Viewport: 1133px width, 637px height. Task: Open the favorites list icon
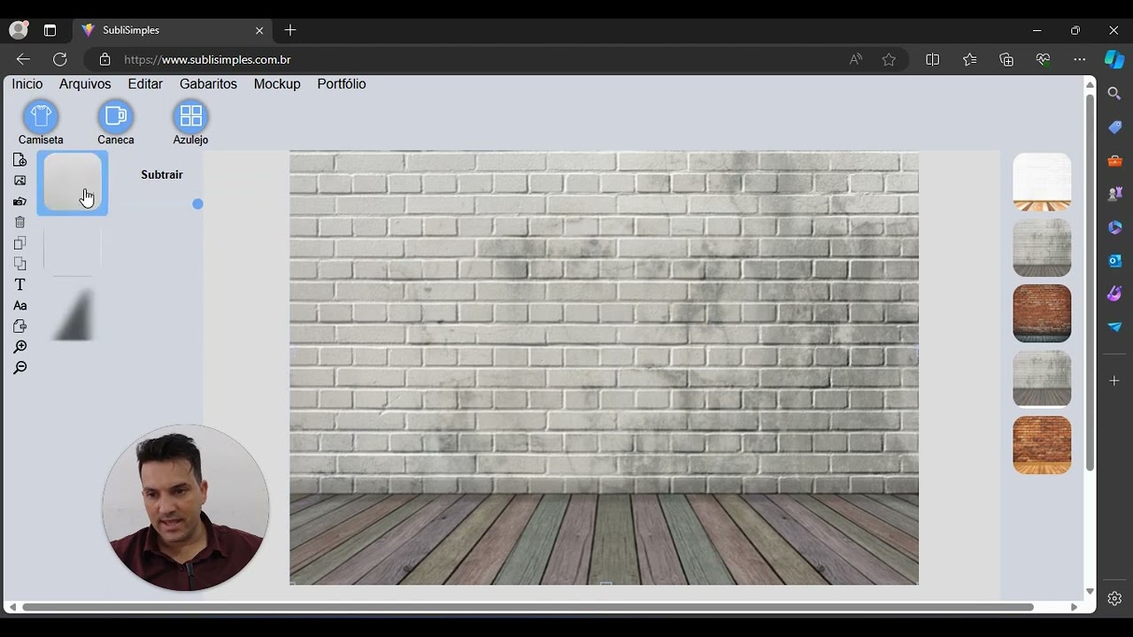[x=969, y=59]
